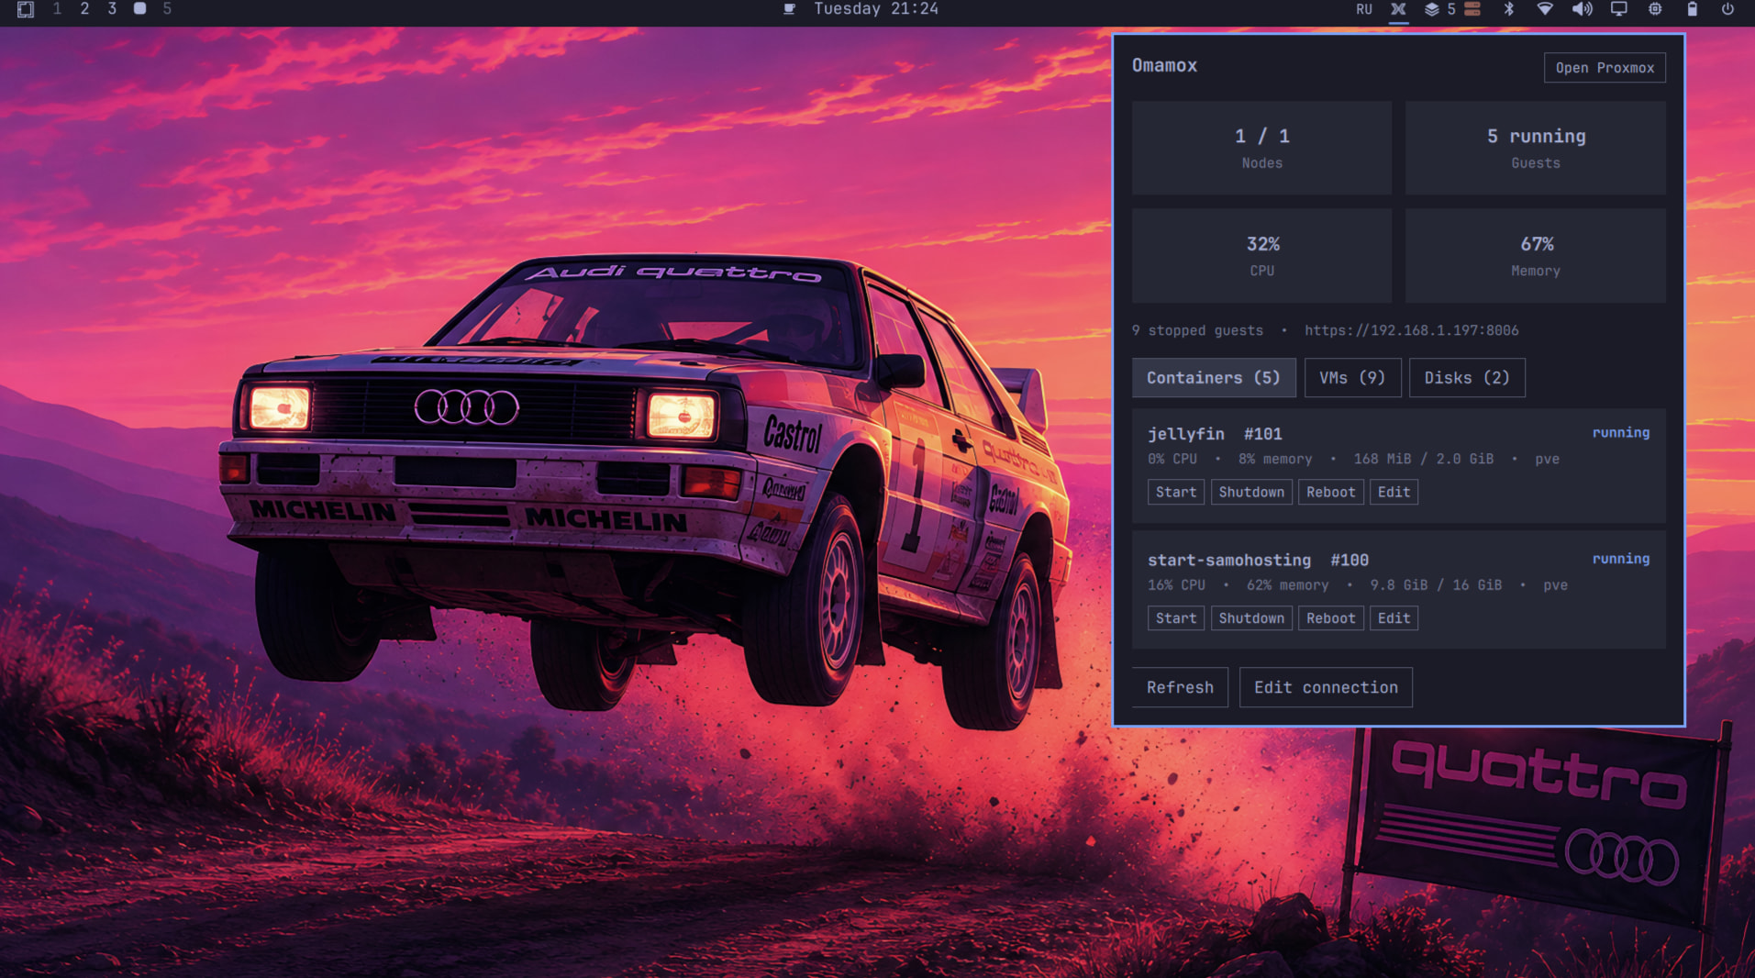This screenshot has width=1755, height=978.
Task: Reboot the jellyfin container
Action: (x=1331, y=492)
